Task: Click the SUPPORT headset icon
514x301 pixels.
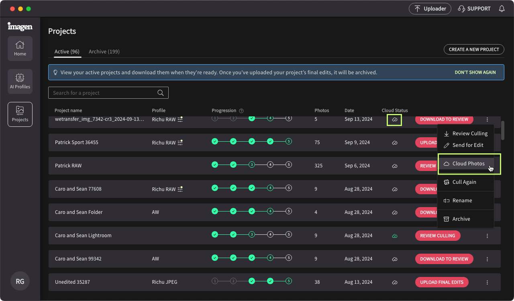Action: pyautogui.click(x=461, y=9)
